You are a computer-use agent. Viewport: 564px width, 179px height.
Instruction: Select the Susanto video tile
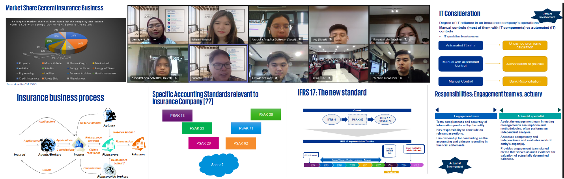[x=218, y=63]
